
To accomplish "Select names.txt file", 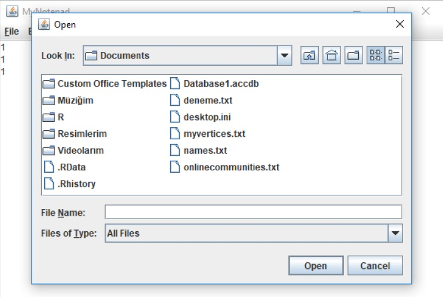I will coord(199,151).
